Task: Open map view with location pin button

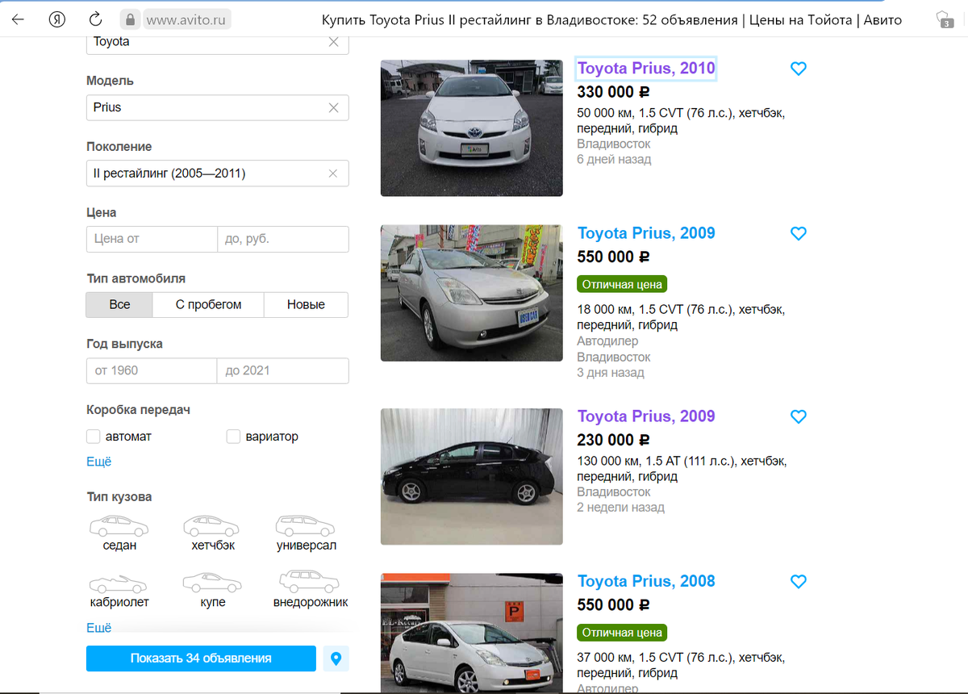Action: coord(336,658)
